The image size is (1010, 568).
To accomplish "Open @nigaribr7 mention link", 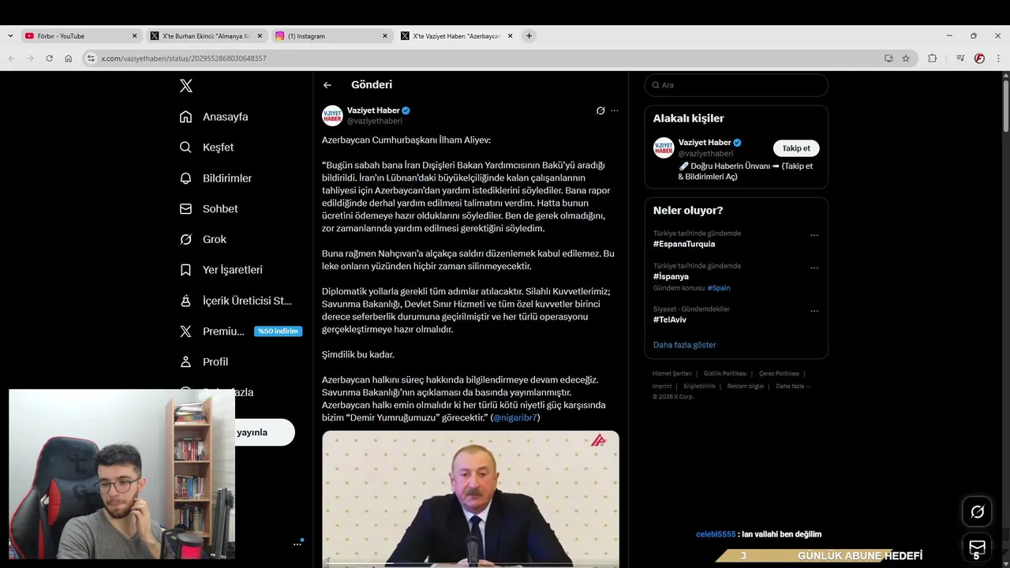I will [515, 417].
